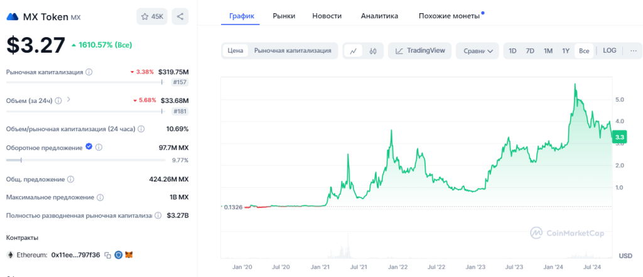The height and width of the screenshot is (277, 643).
Task: Select Рыночная капитализация chart option
Action: (293, 51)
